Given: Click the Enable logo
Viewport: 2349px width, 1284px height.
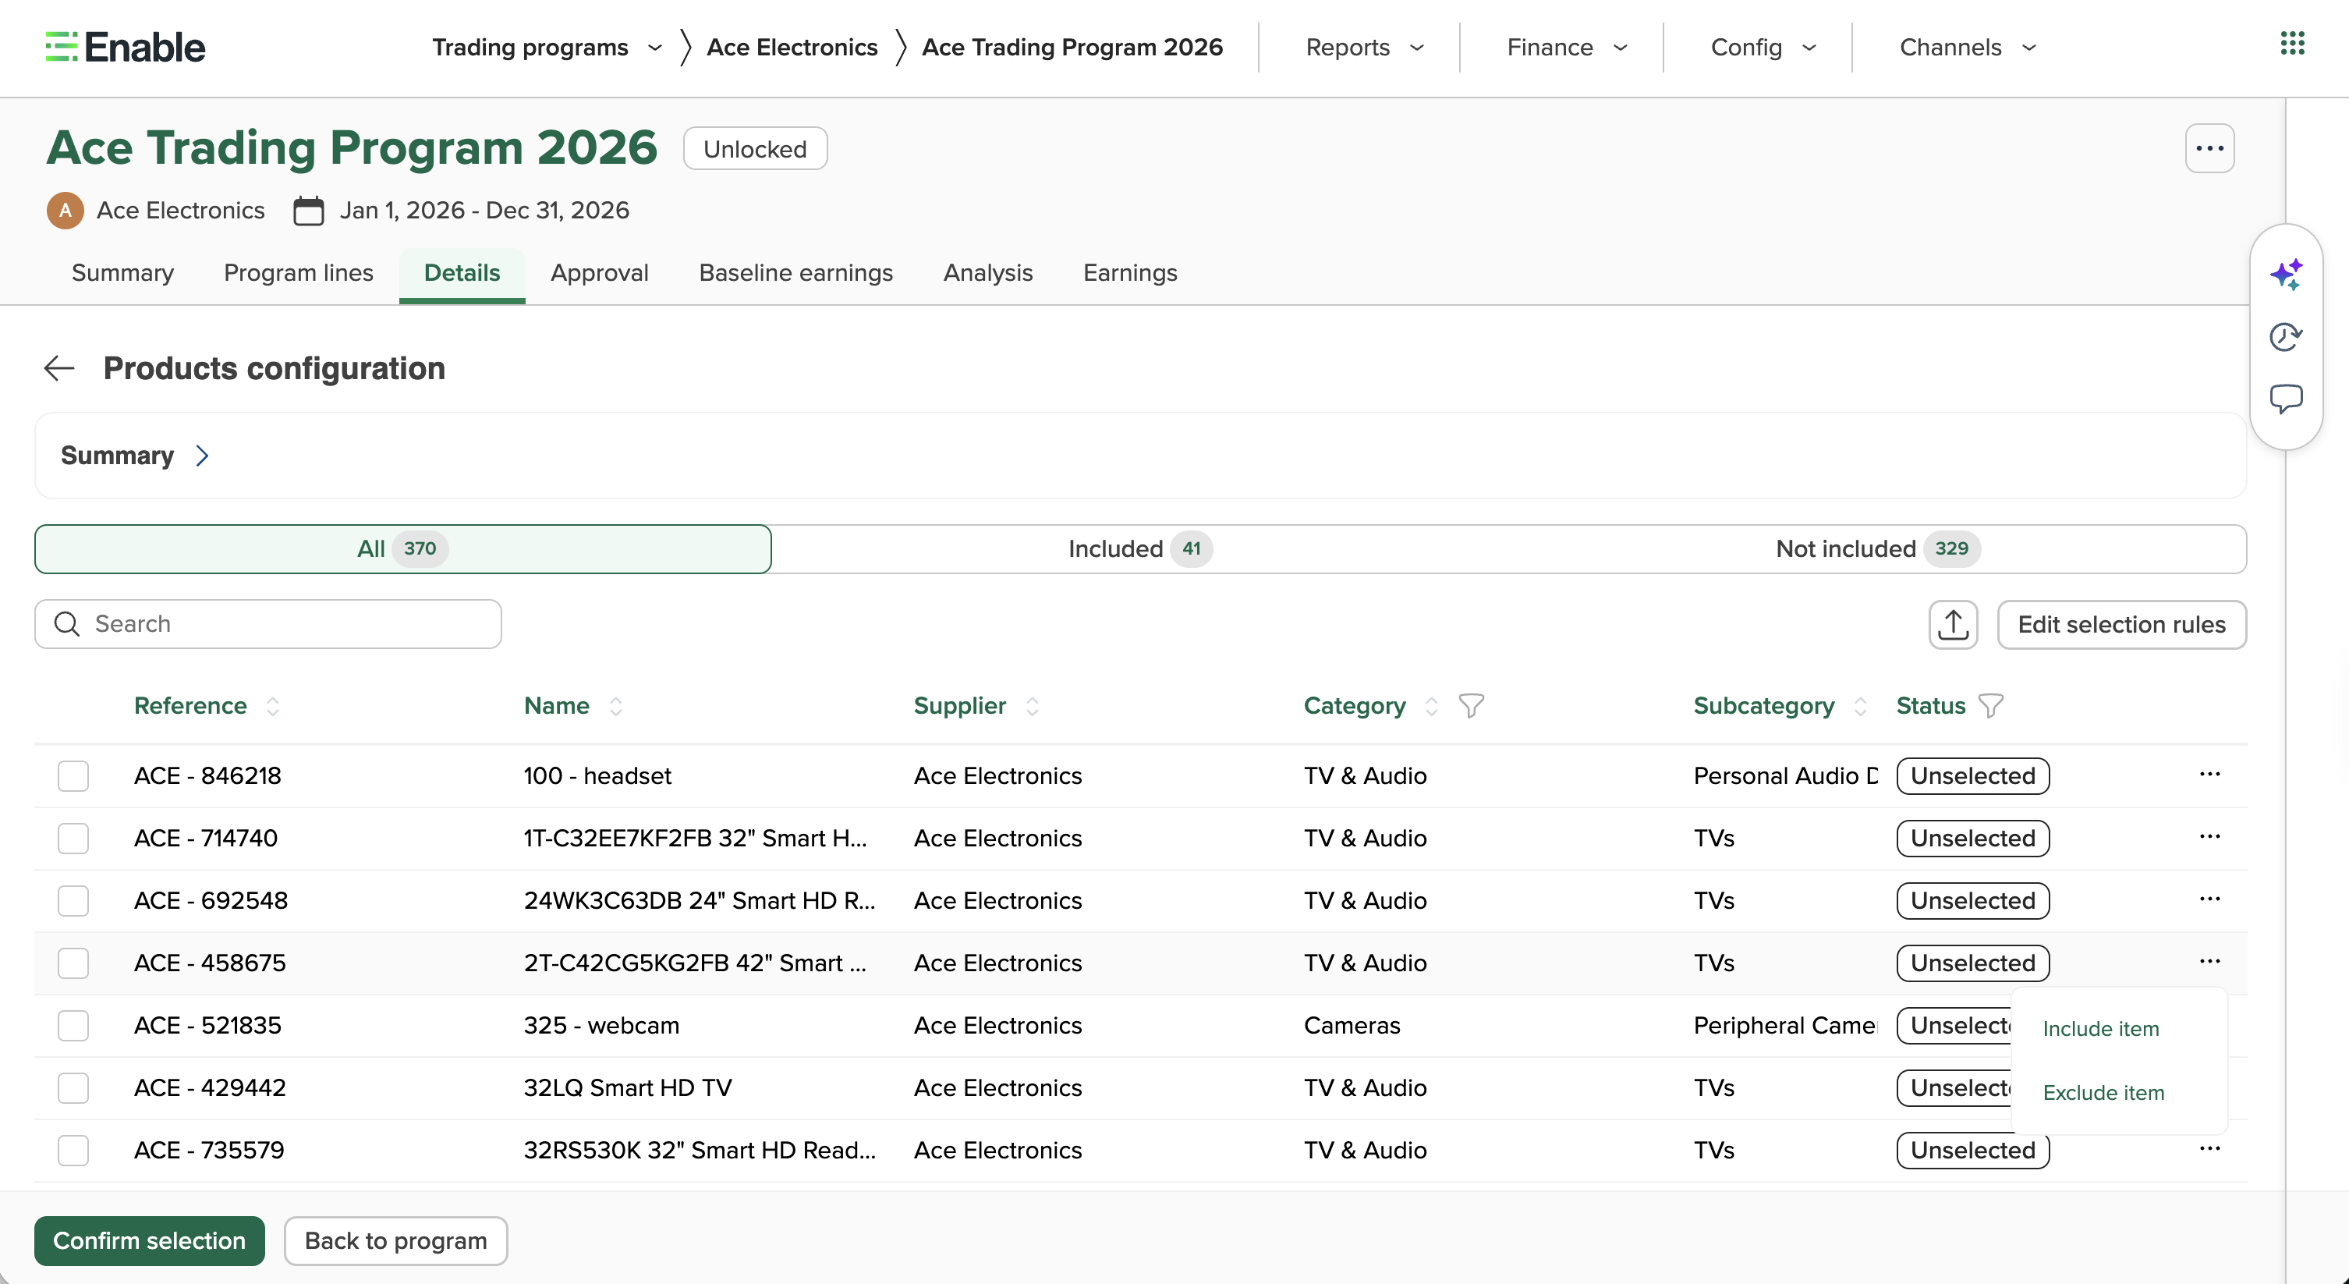Looking at the screenshot, I should (125, 48).
